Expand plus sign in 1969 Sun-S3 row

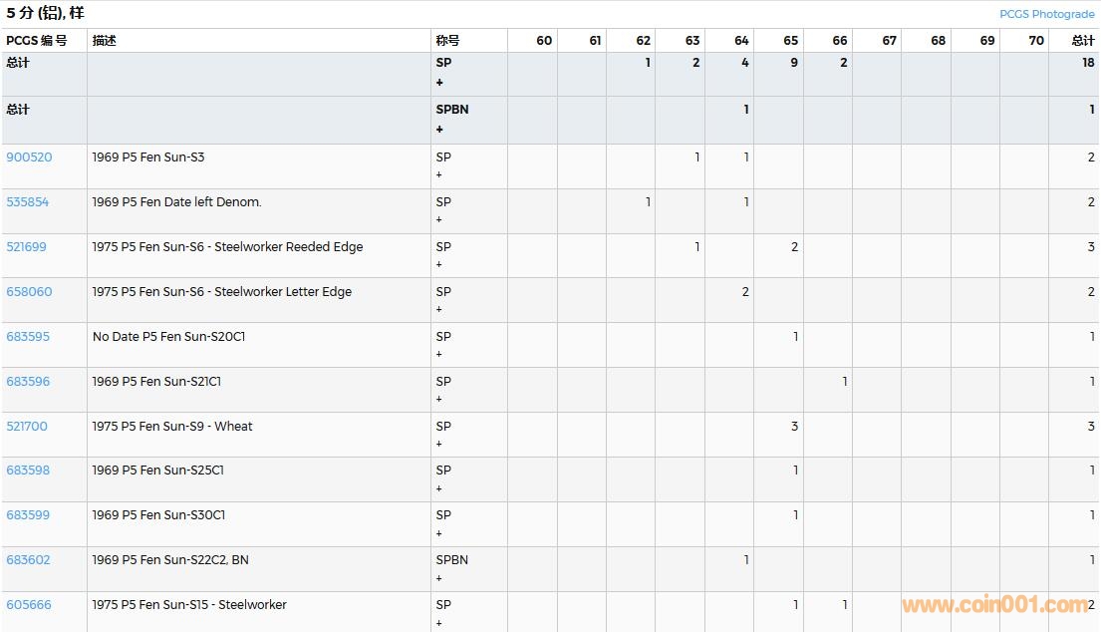(x=439, y=175)
